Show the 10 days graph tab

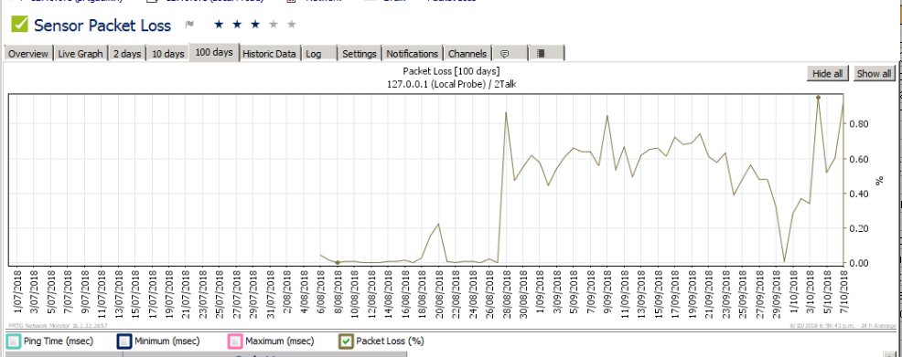(168, 53)
